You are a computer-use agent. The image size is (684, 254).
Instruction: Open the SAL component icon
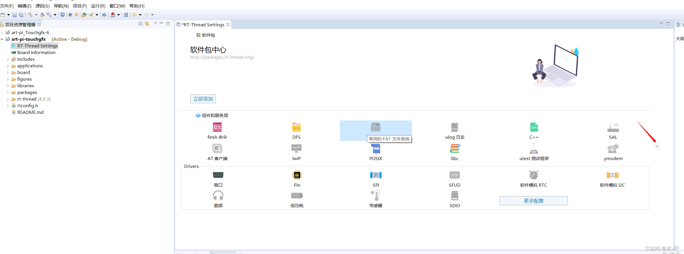click(613, 127)
